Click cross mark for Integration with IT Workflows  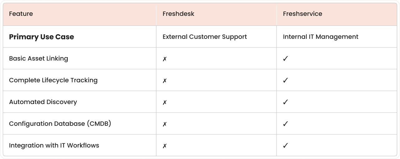click(x=165, y=146)
